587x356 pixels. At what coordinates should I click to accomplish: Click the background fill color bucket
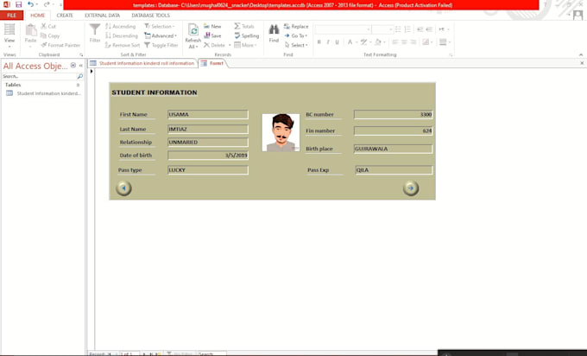click(378, 42)
